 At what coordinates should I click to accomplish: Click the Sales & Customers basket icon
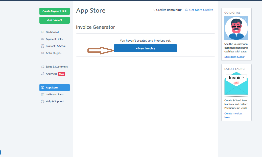43,67
